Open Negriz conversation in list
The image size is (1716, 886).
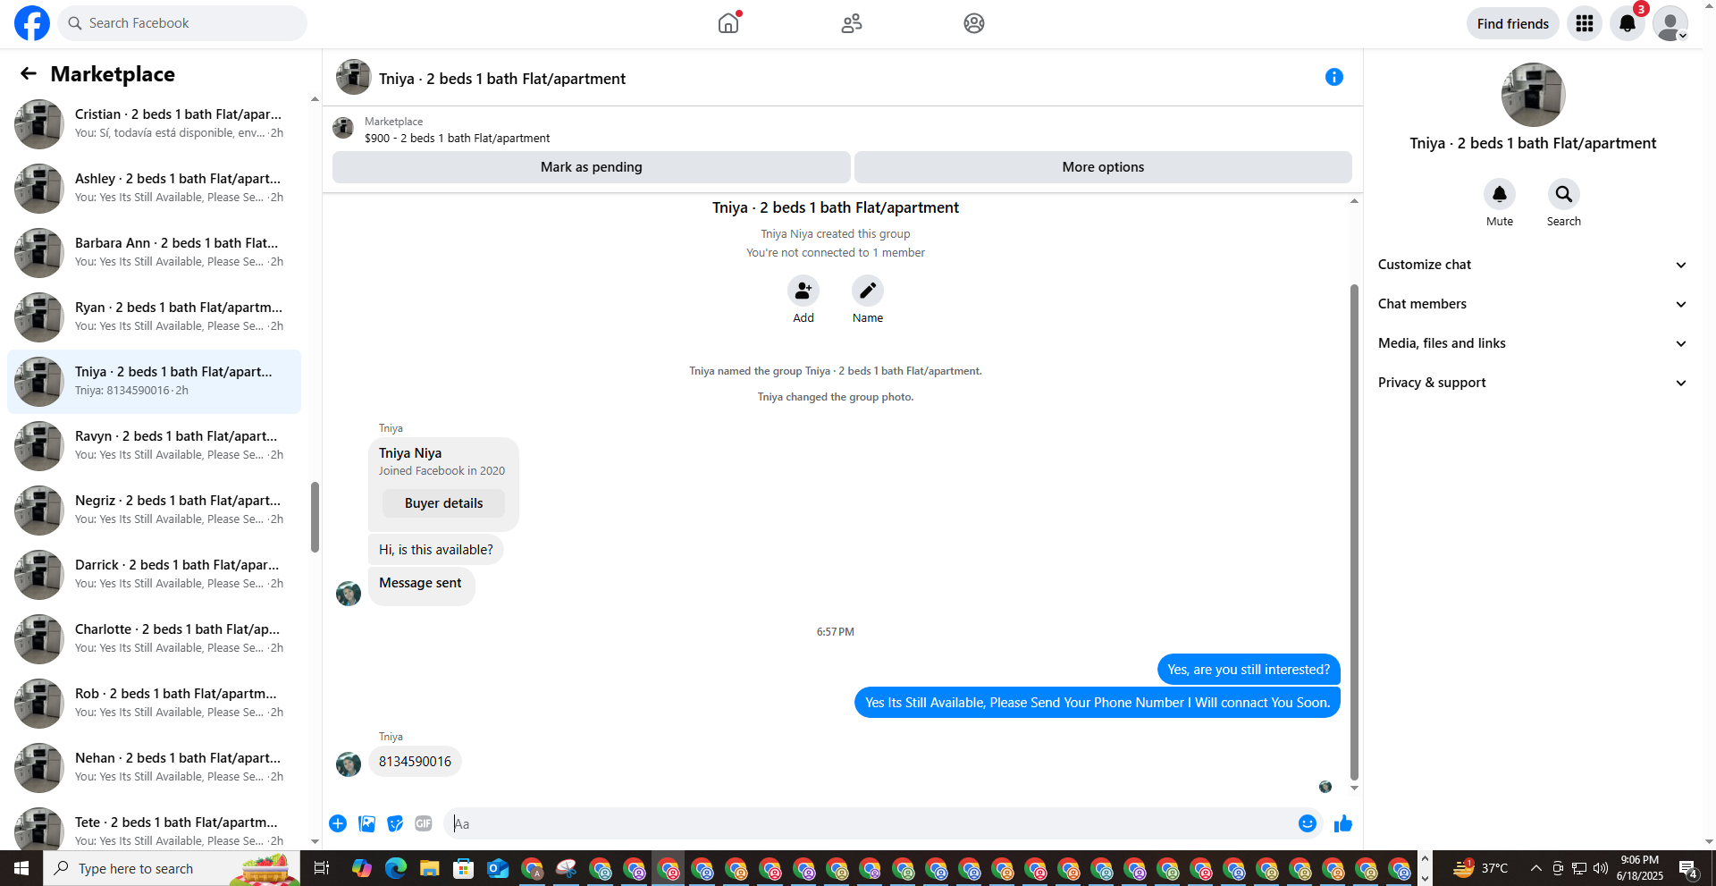[154, 510]
